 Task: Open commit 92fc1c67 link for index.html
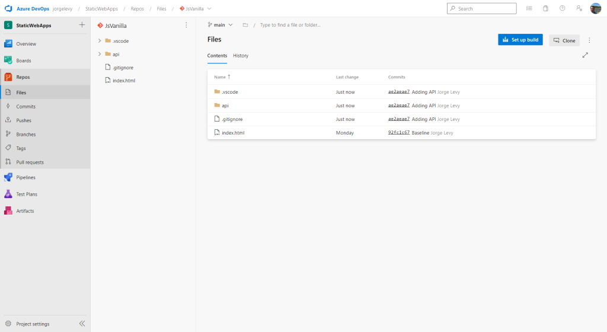(399, 132)
